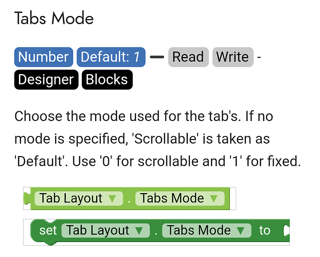
Task: Click the hyphen after the Write badge
Action: (258, 57)
